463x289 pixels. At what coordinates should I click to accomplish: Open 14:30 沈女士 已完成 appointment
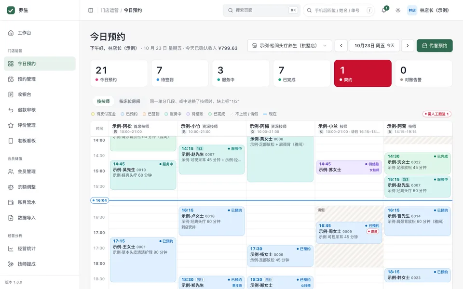tap(418, 163)
